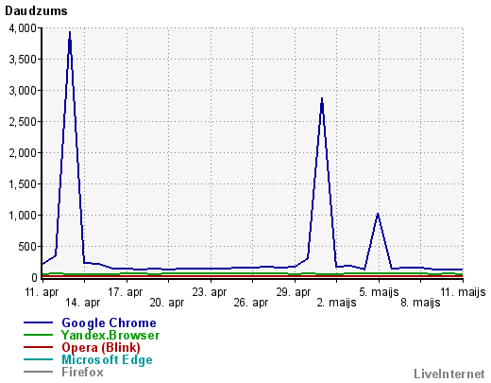Click the blue Google Chrome line swatch
This screenshot has height=383, width=491.
[38, 322]
